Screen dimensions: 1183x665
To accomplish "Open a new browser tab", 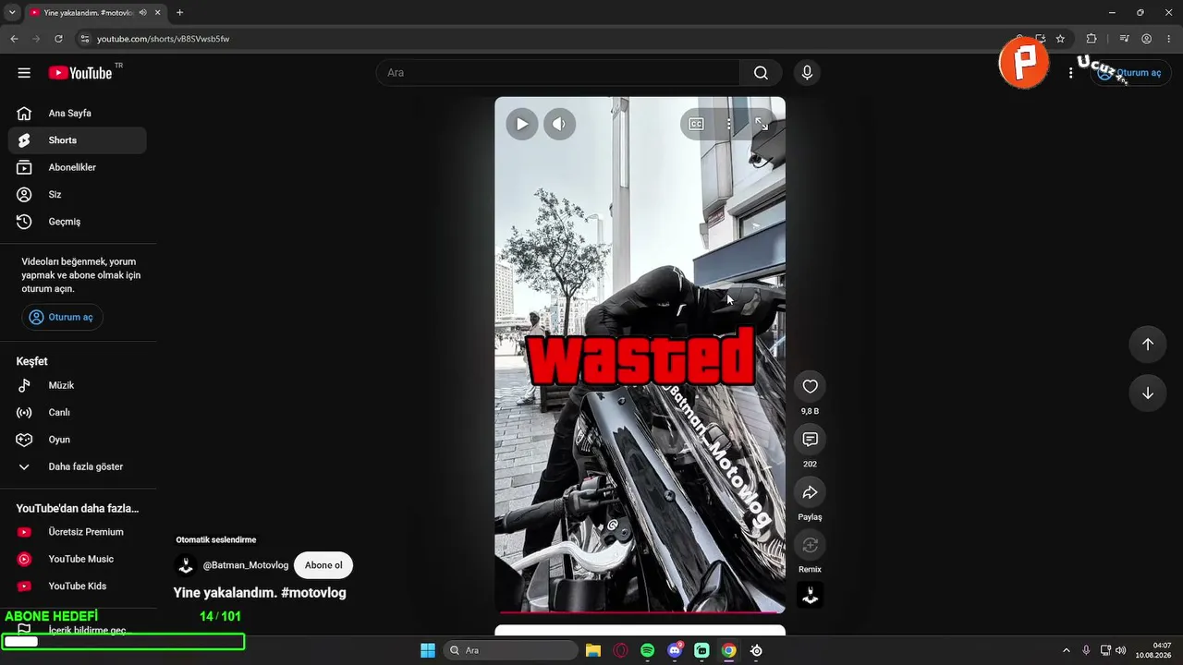I will point(179,13).
